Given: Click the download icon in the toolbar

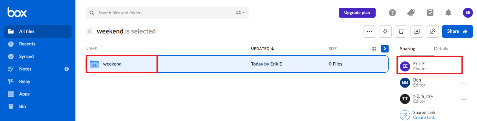Looking at the screenshot, I should coord(385,31).
